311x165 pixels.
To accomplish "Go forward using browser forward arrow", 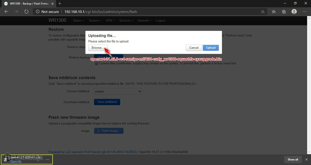I will (x=16, y=12).
